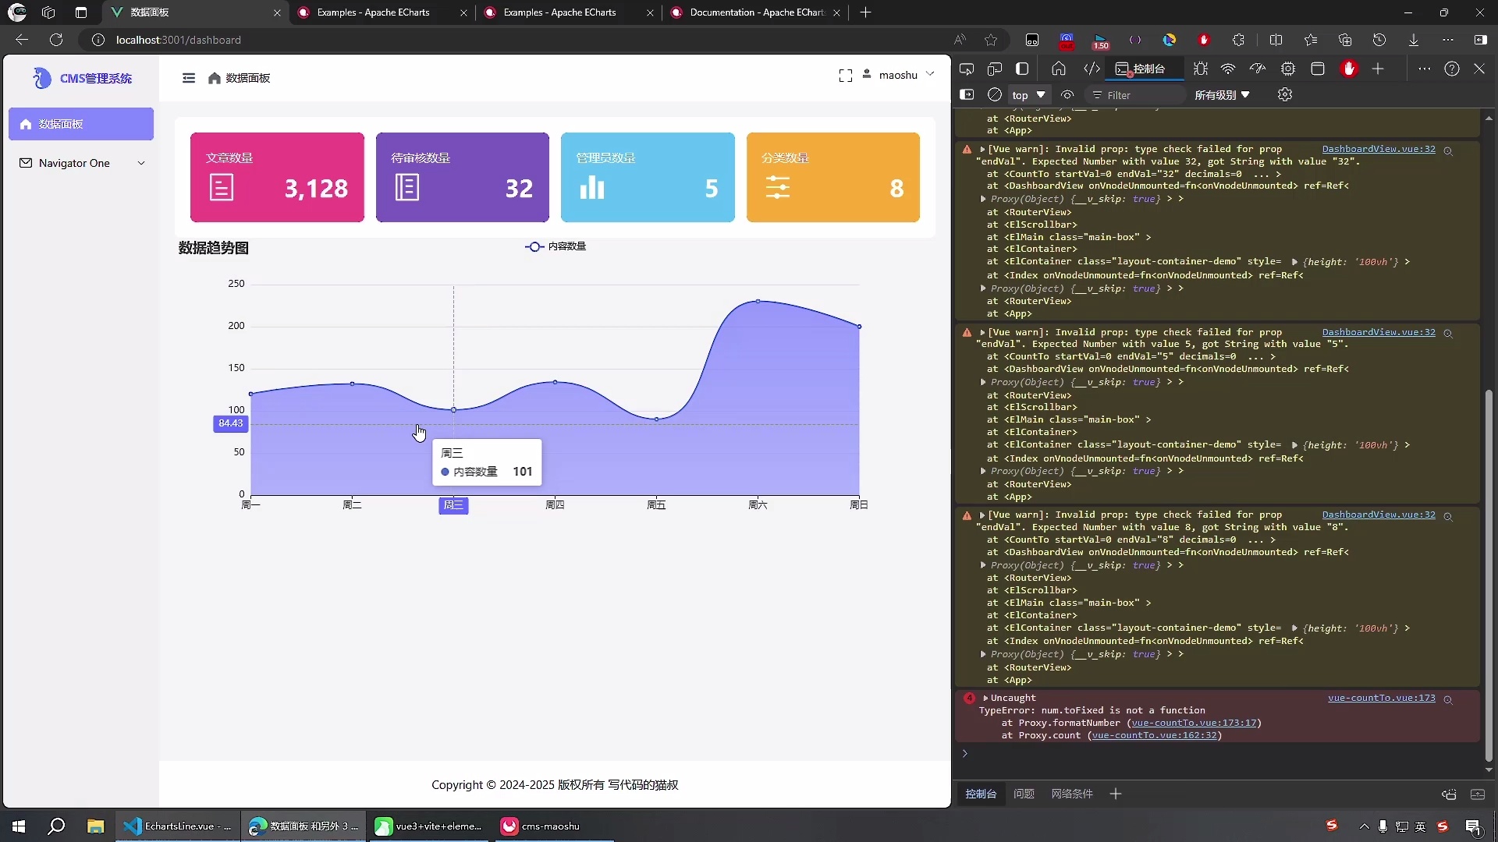Create live expression with eye icon
Screen dimensions: 1498x842
(1068, 94)
